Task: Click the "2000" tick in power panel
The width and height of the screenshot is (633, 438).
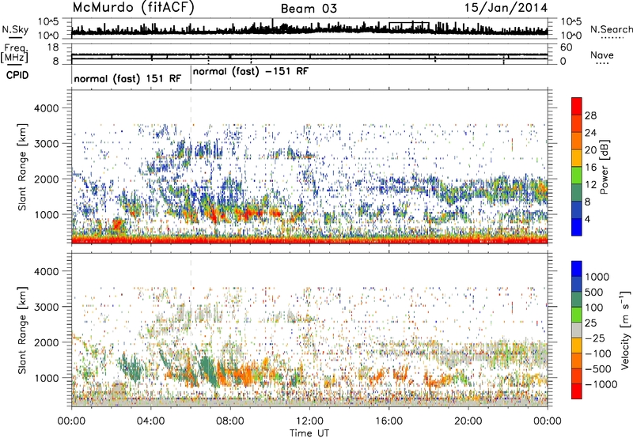Action: [x=46, y=179]
